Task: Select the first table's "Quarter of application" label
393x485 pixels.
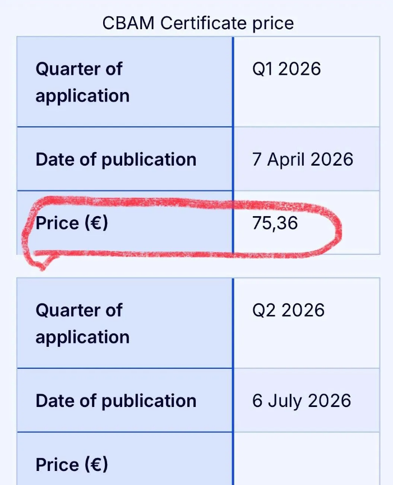Action: point(82,82)
